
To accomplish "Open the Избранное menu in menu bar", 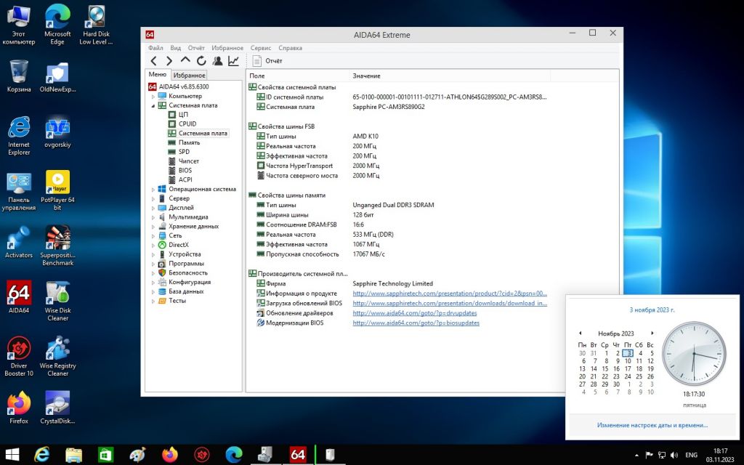I will pyautogui.click(x=227, y=48).
